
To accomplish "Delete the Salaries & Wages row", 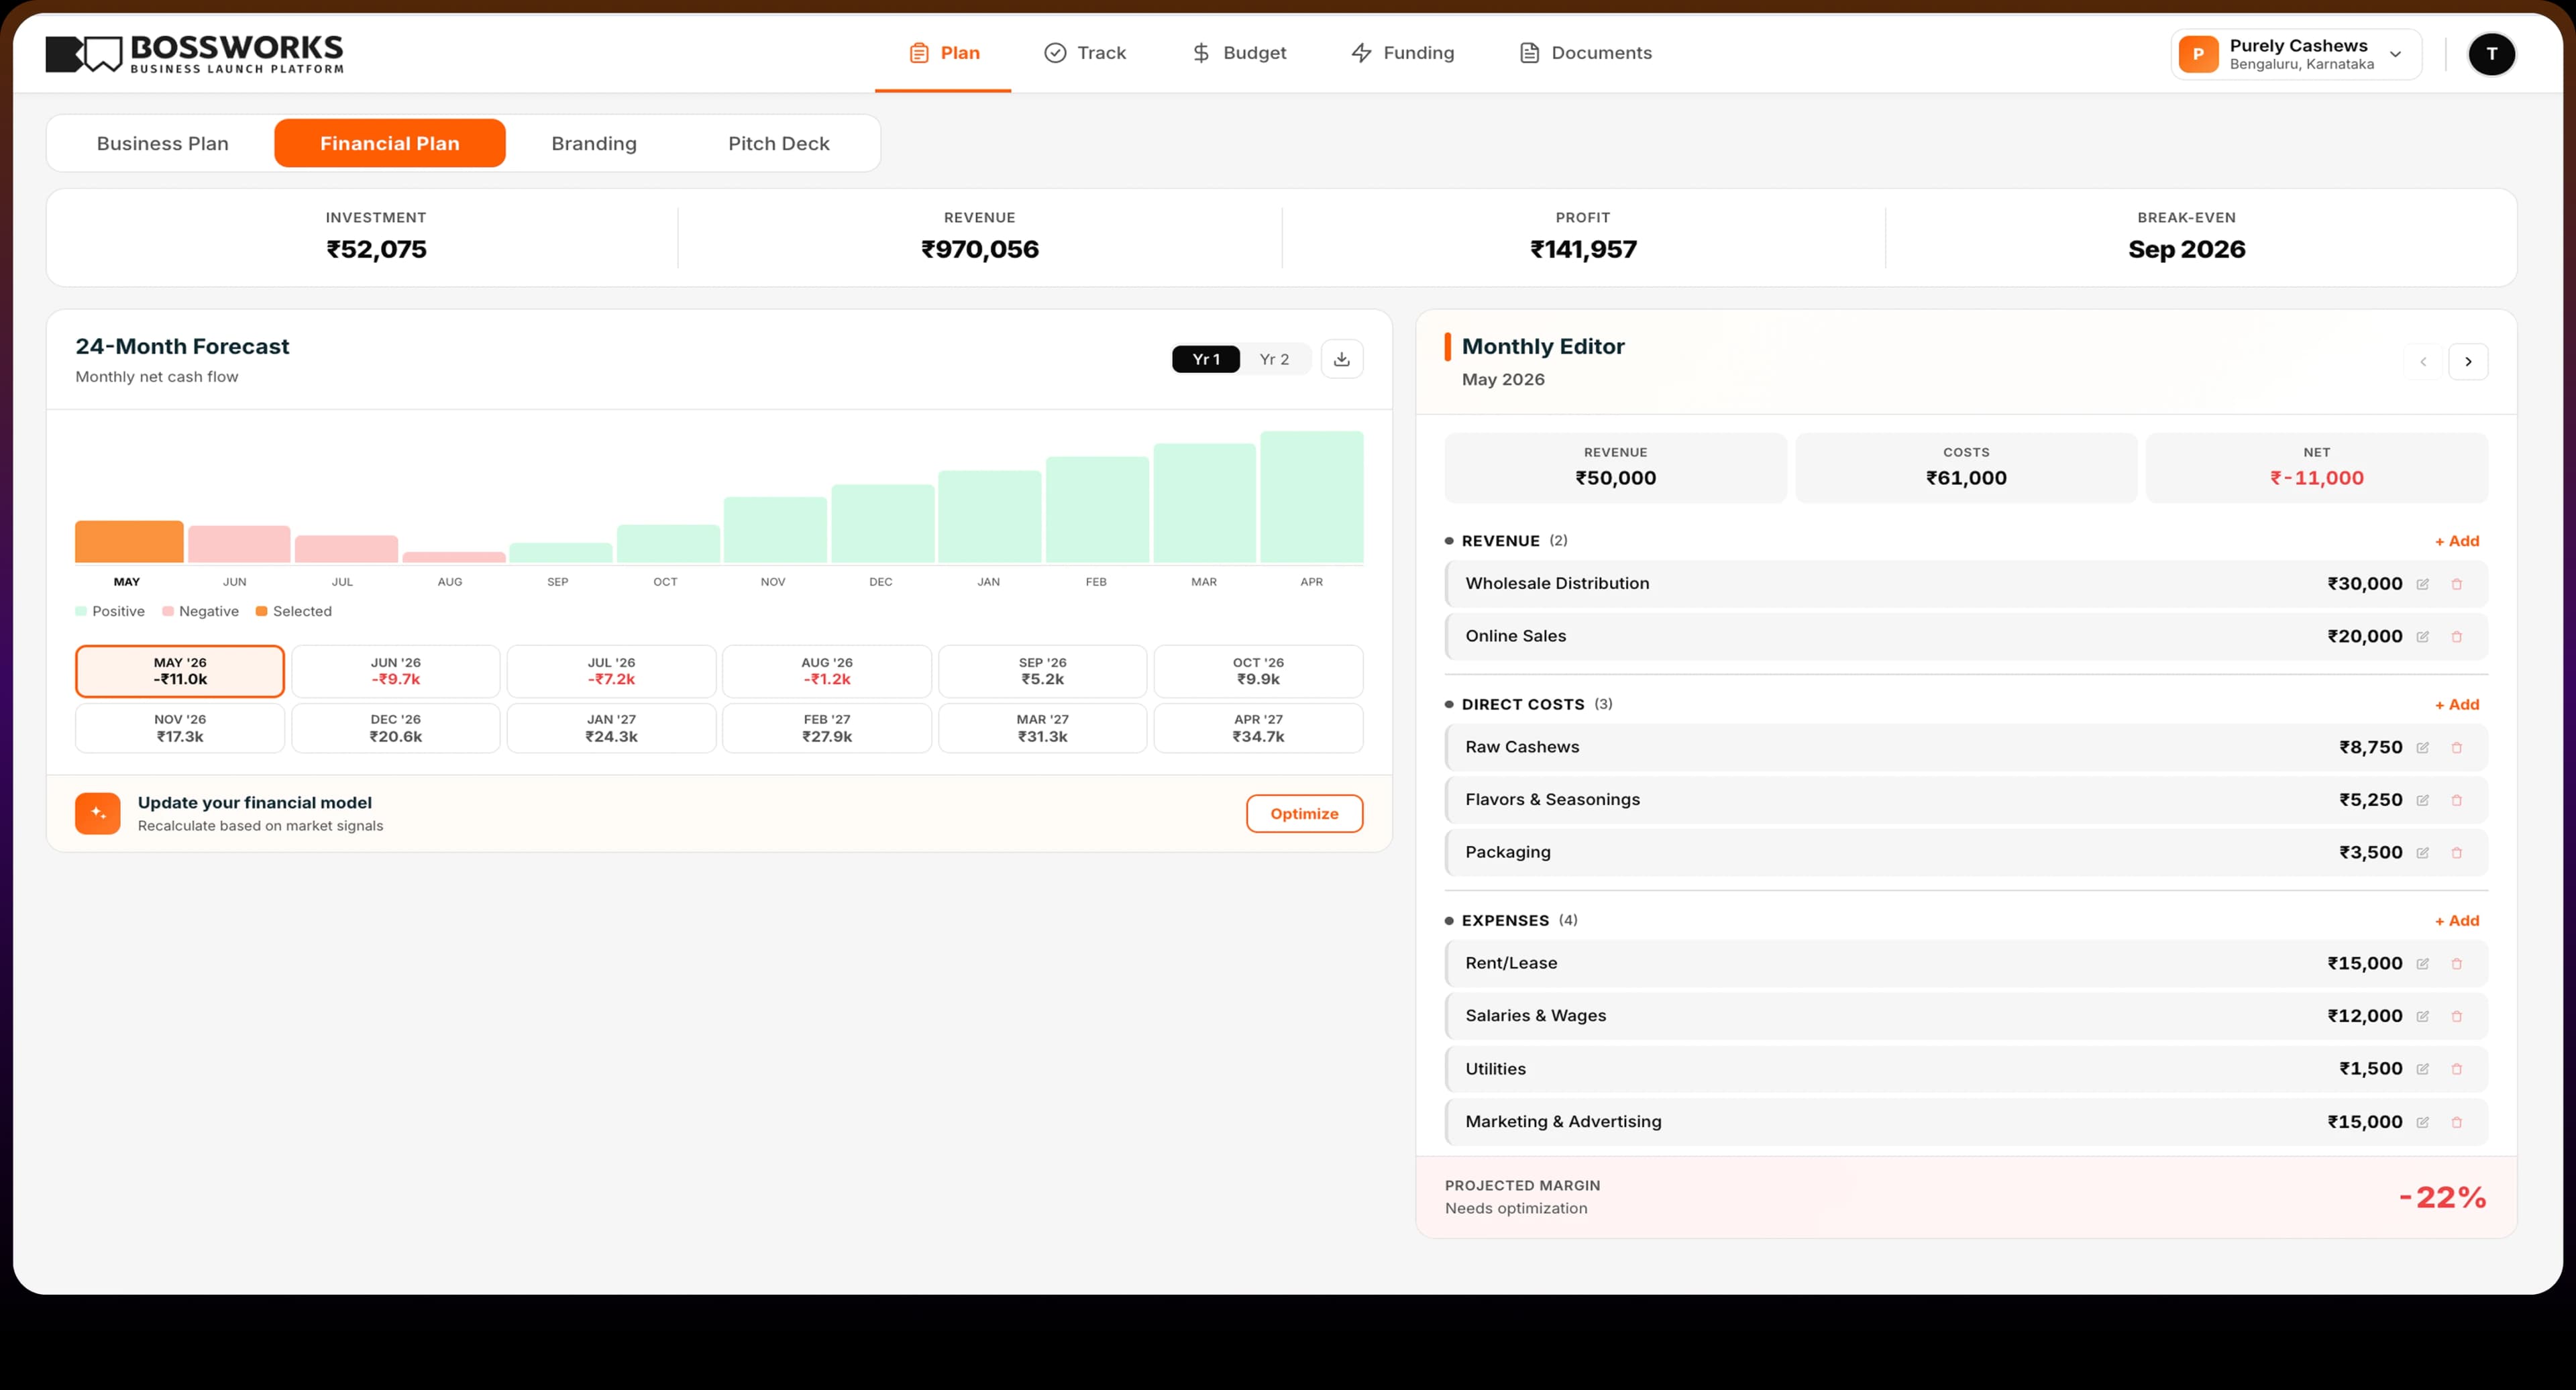I will click(x=2456, y=1017).
